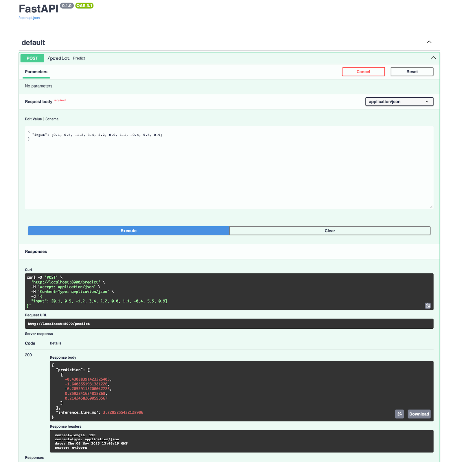Collapse the default section chevron
455x462 pixels.
click(x=429, y=42)
